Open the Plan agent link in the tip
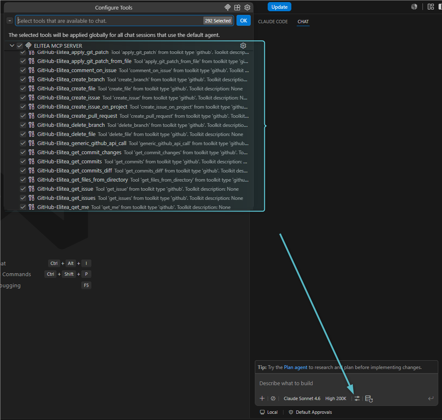 pos(295,367)
